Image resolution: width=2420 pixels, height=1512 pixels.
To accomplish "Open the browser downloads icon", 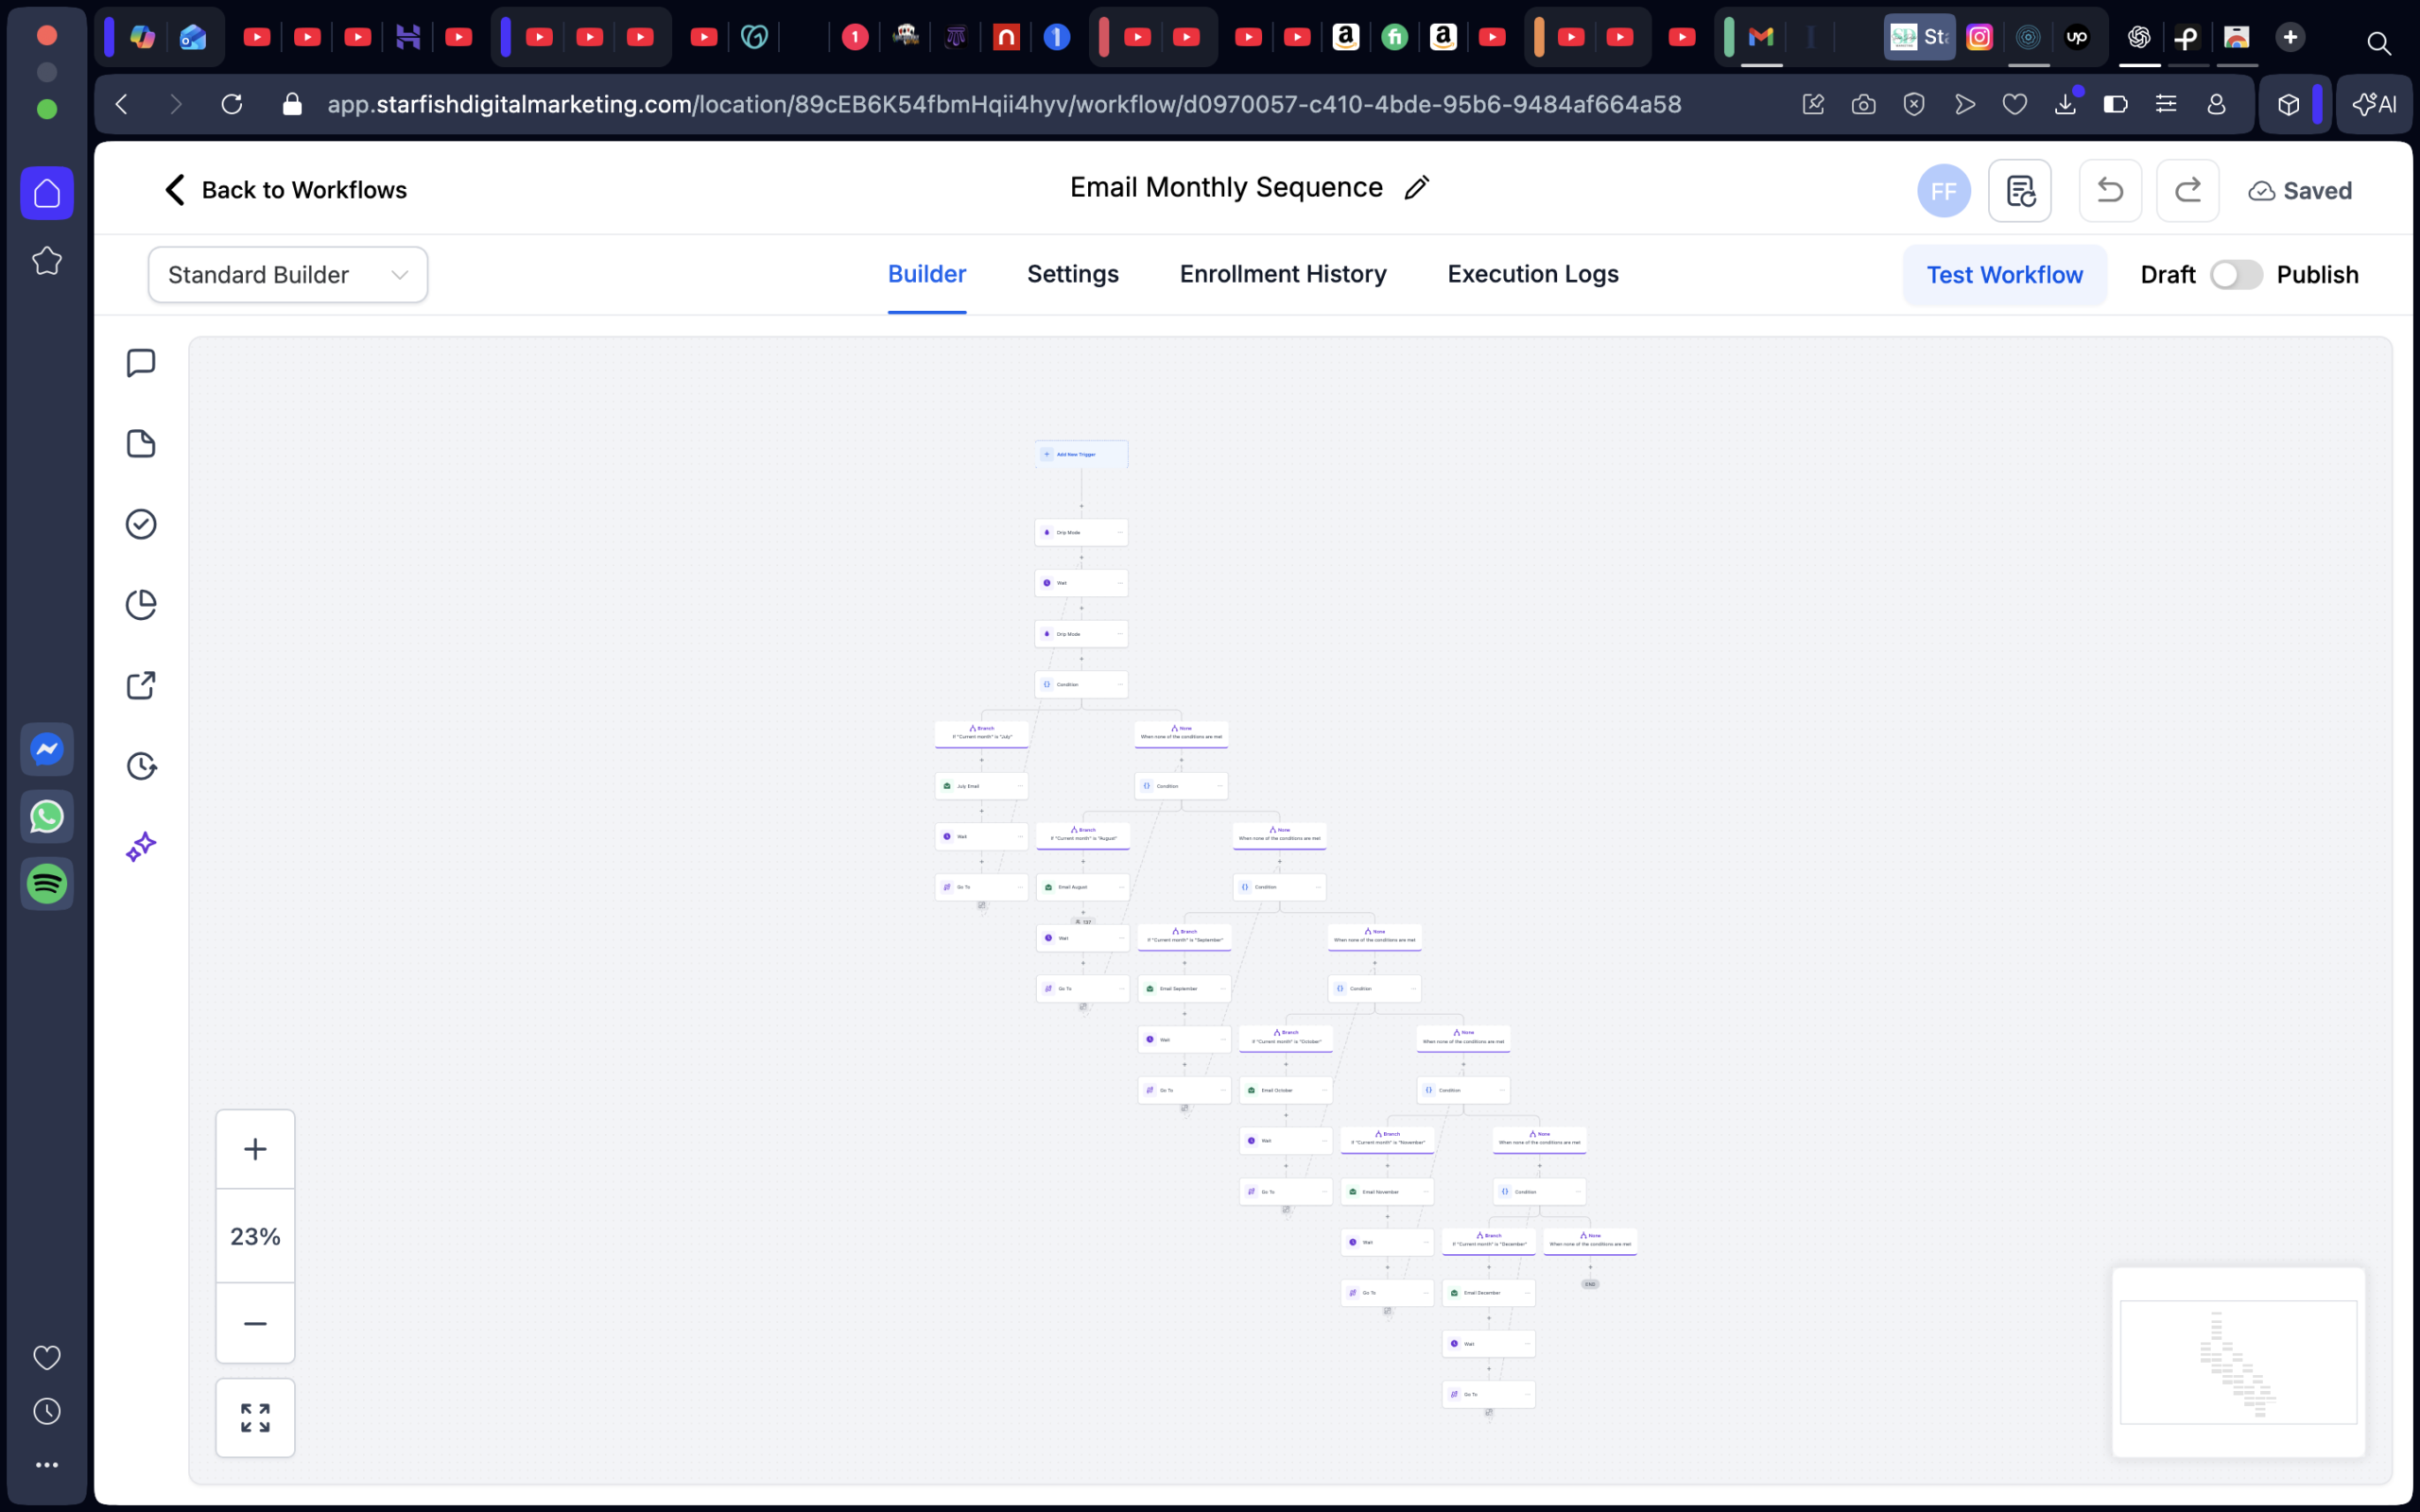I will [2065, 104].
